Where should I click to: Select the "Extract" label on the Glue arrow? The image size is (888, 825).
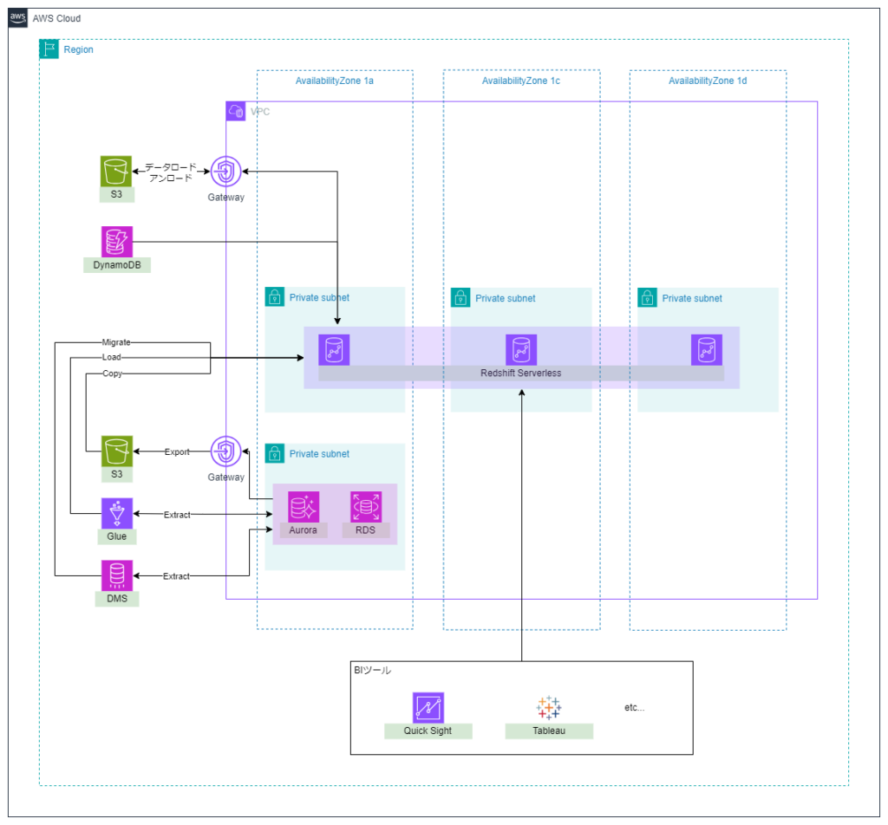[177, 515]
